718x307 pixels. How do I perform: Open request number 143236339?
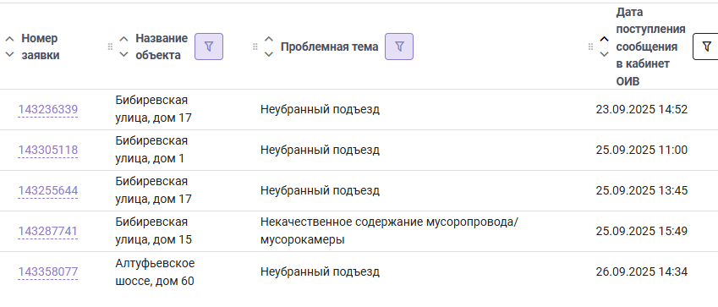[47, 109]
